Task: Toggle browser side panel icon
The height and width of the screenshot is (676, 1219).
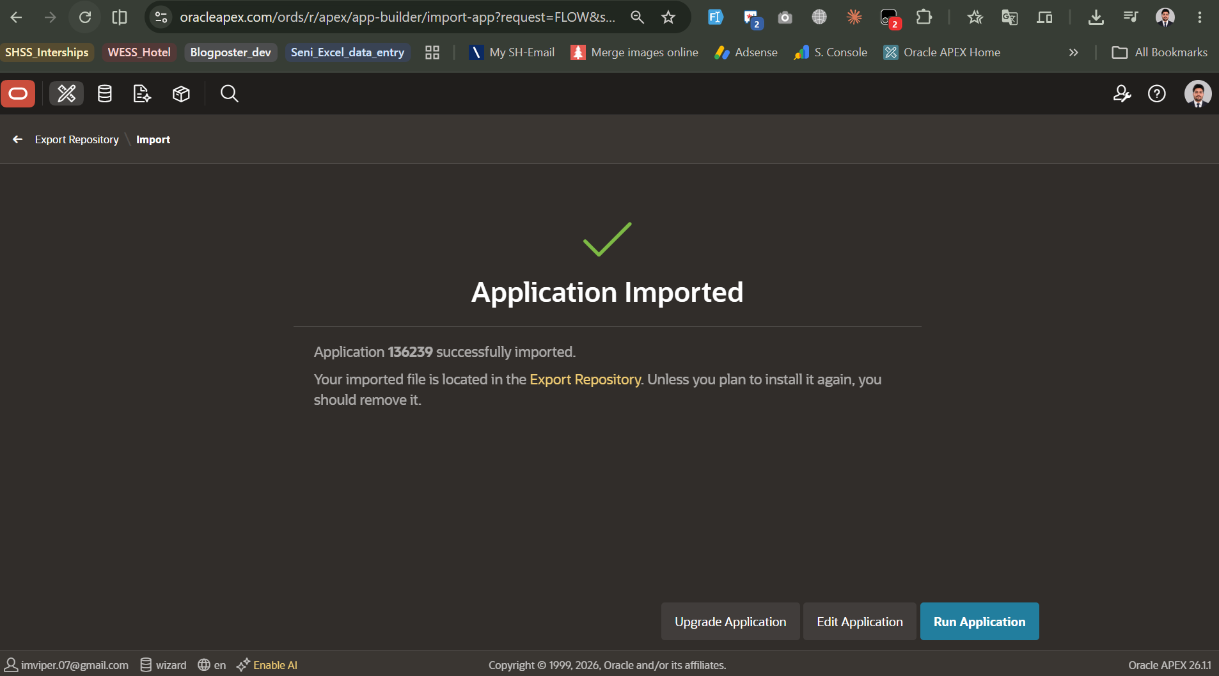Action: 120,17
